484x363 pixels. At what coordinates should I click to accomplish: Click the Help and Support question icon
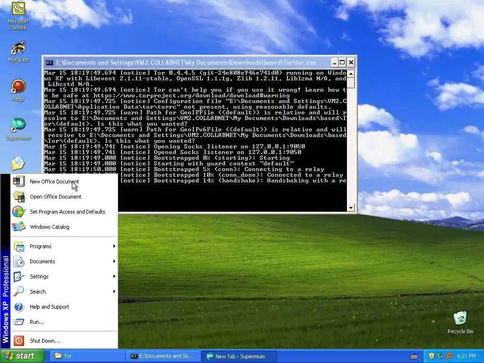(19, 307)
